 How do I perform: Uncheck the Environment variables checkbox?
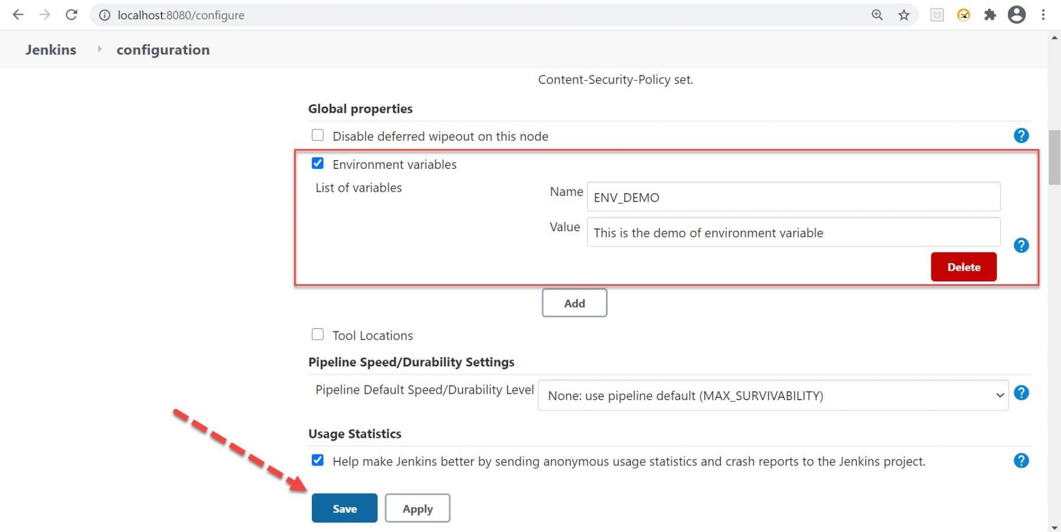[x=318, y=164]
